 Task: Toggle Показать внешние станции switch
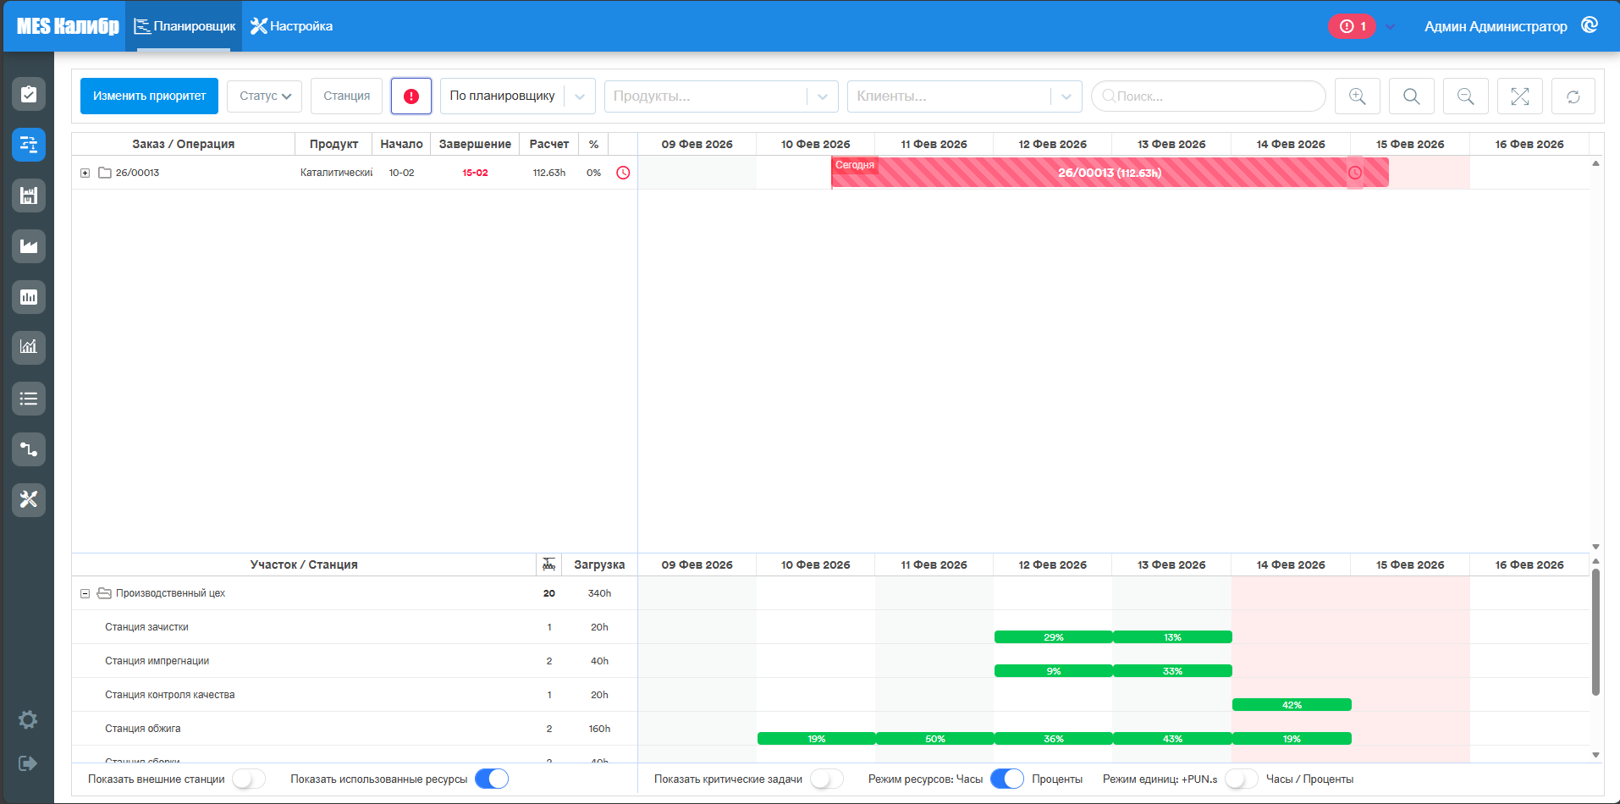(249, 779)
